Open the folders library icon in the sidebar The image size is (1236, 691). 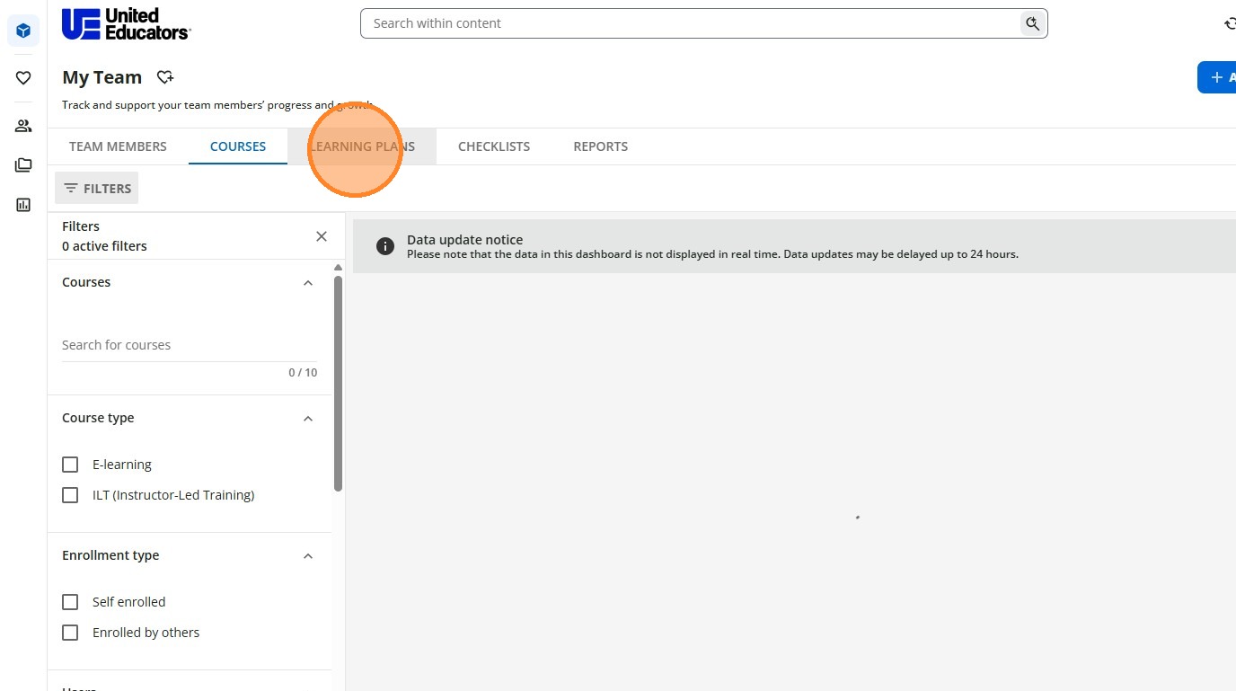tap(23, 165)
